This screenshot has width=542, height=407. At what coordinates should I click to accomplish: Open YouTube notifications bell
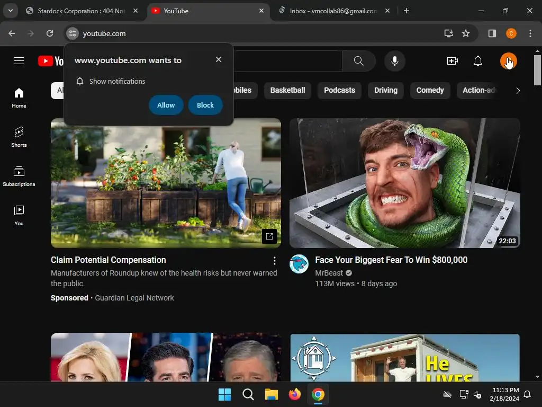[x=478, y=61]
